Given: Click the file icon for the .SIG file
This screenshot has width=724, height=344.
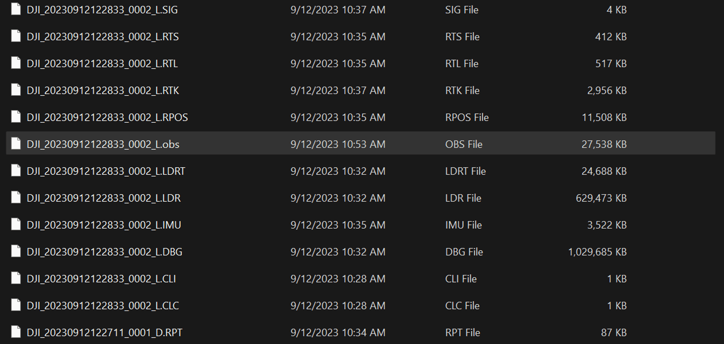Looking at the screenshot, I should [x=16, y=9].
